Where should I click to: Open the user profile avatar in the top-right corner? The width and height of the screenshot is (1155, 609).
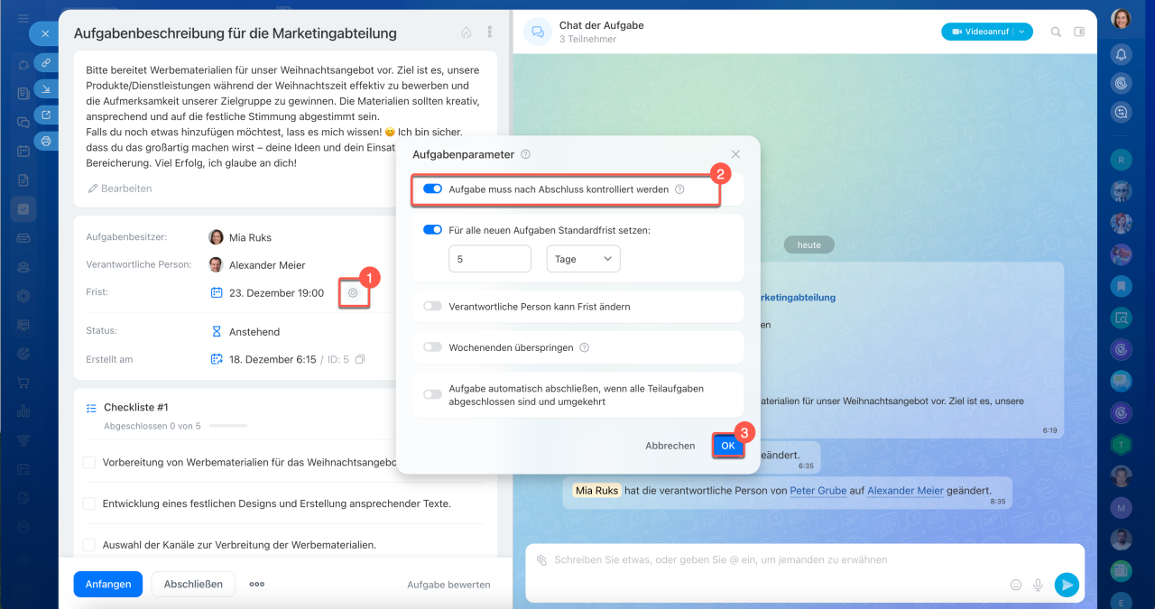(1121, 19)
